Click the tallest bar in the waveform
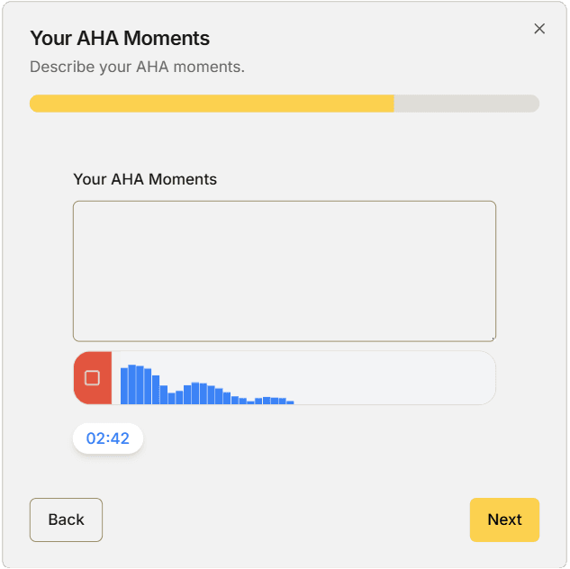 click(x=132, y=384)
